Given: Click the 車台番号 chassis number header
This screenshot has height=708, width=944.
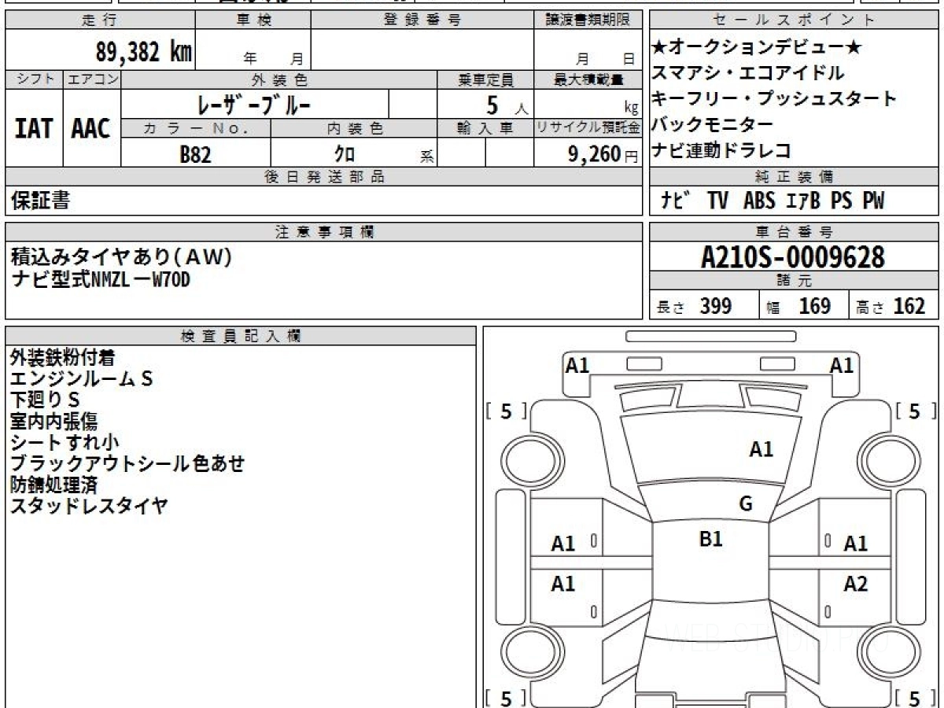Looking at the screenshot, I should 795,232.
